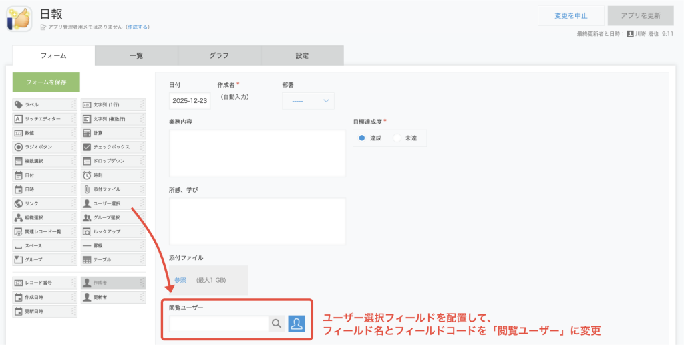Open the 部署 dropdown
Screen dimensions: 684x345
(x=309, y=101)
